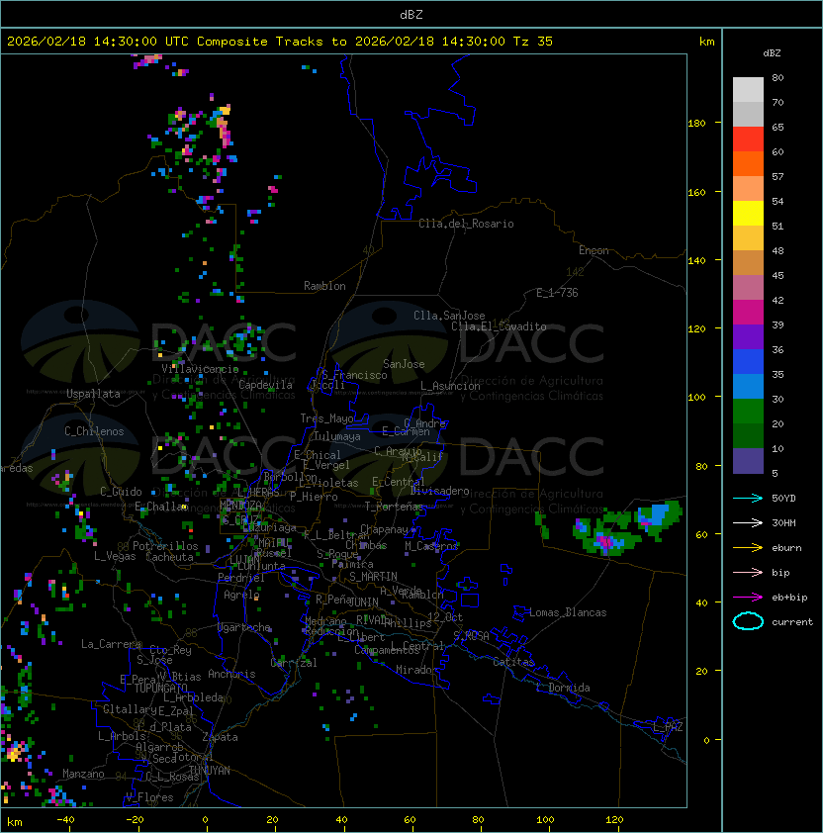This screenshot has width=823, height=833.
Task: Click the 'La_Carrera' map label
Action: 111,644
